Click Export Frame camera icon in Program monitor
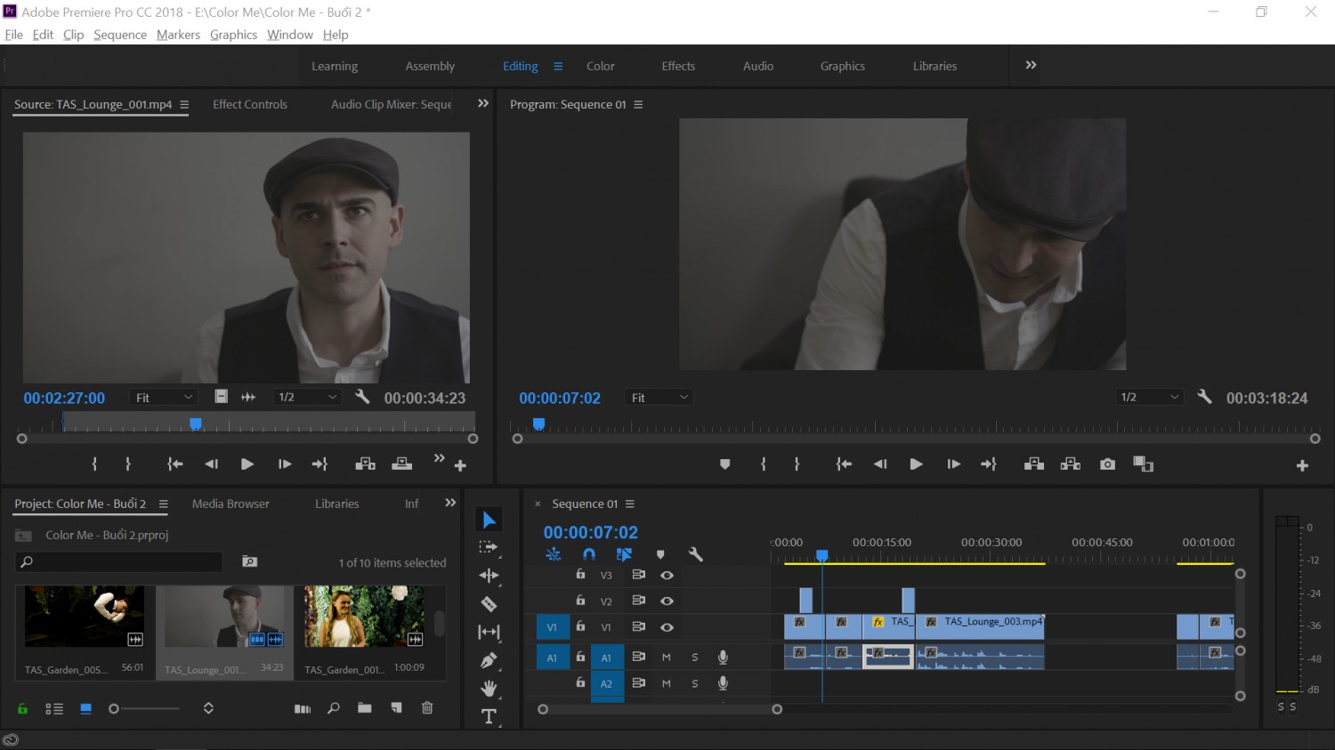Image resolution: width=1335 pixels, height=750 pixels. click(1107, 464)
